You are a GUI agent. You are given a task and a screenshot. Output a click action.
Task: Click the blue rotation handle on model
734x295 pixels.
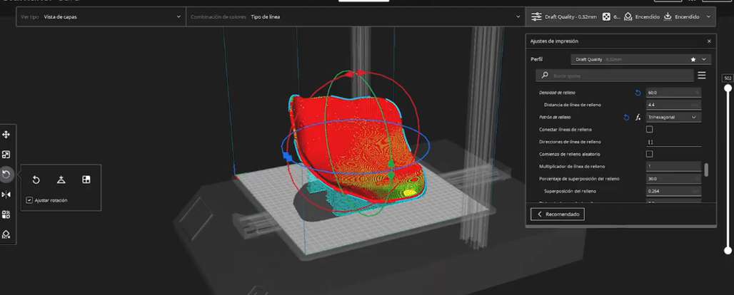point(288,158)
